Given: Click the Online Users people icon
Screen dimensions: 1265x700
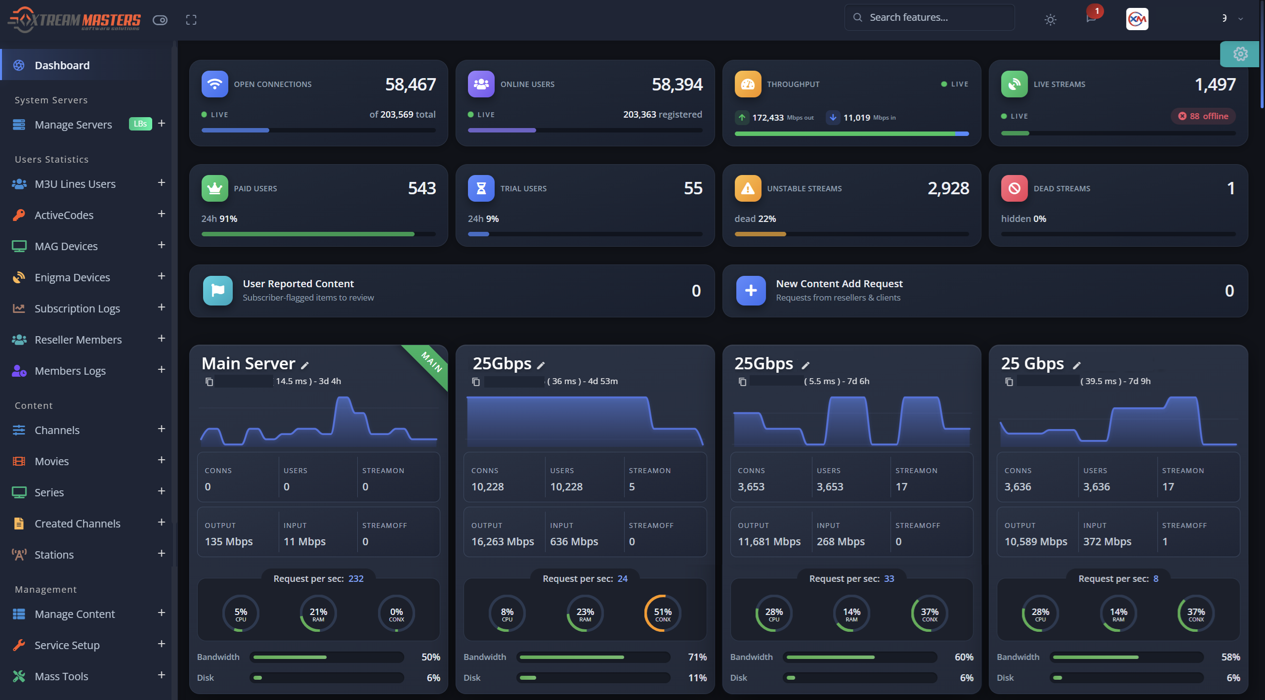Looking at the screenshot, I should 481,84.
